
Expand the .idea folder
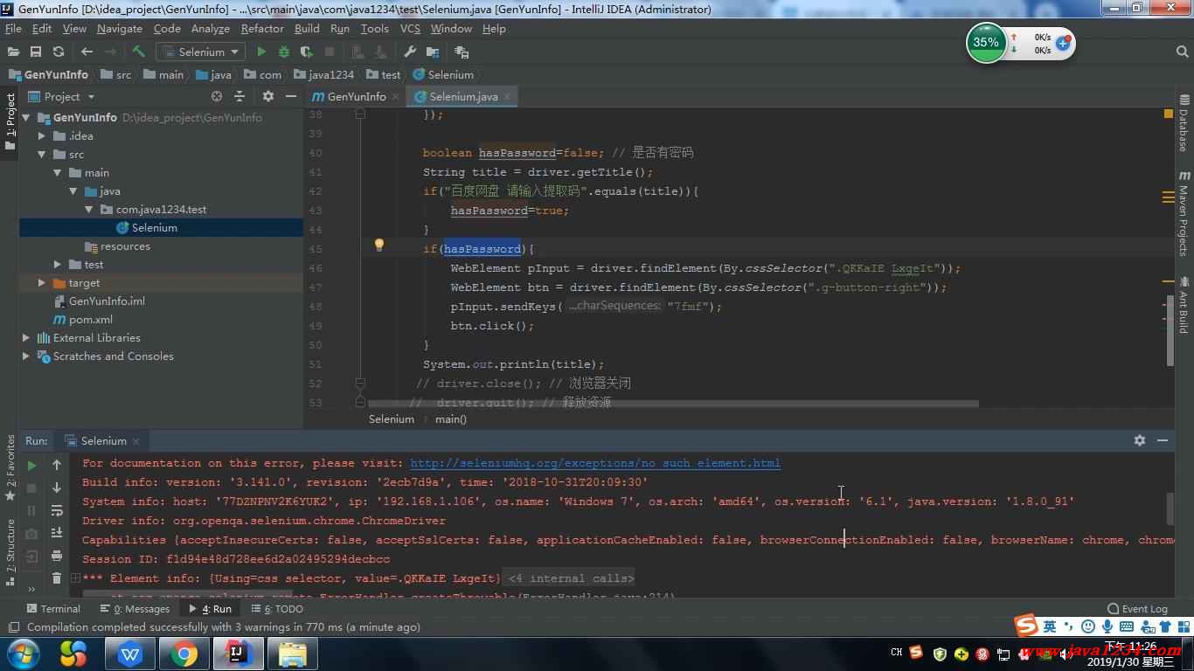click(42, 135)
